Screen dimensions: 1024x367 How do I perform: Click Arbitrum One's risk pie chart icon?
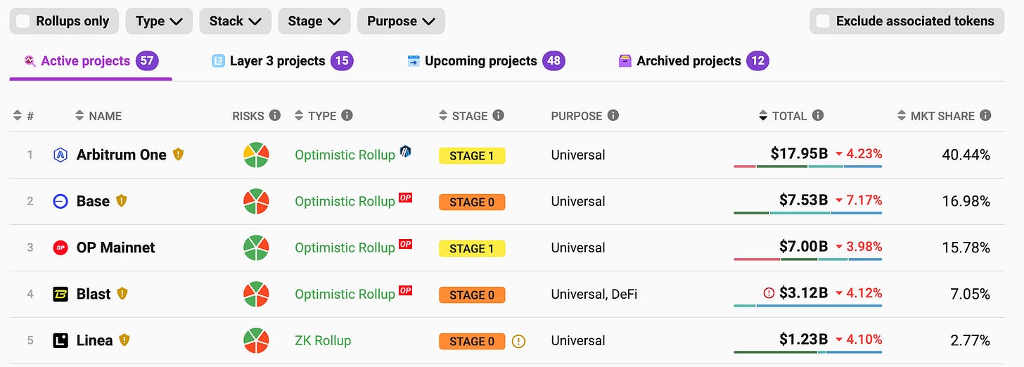pyautogui.click(x=256, y=155)
